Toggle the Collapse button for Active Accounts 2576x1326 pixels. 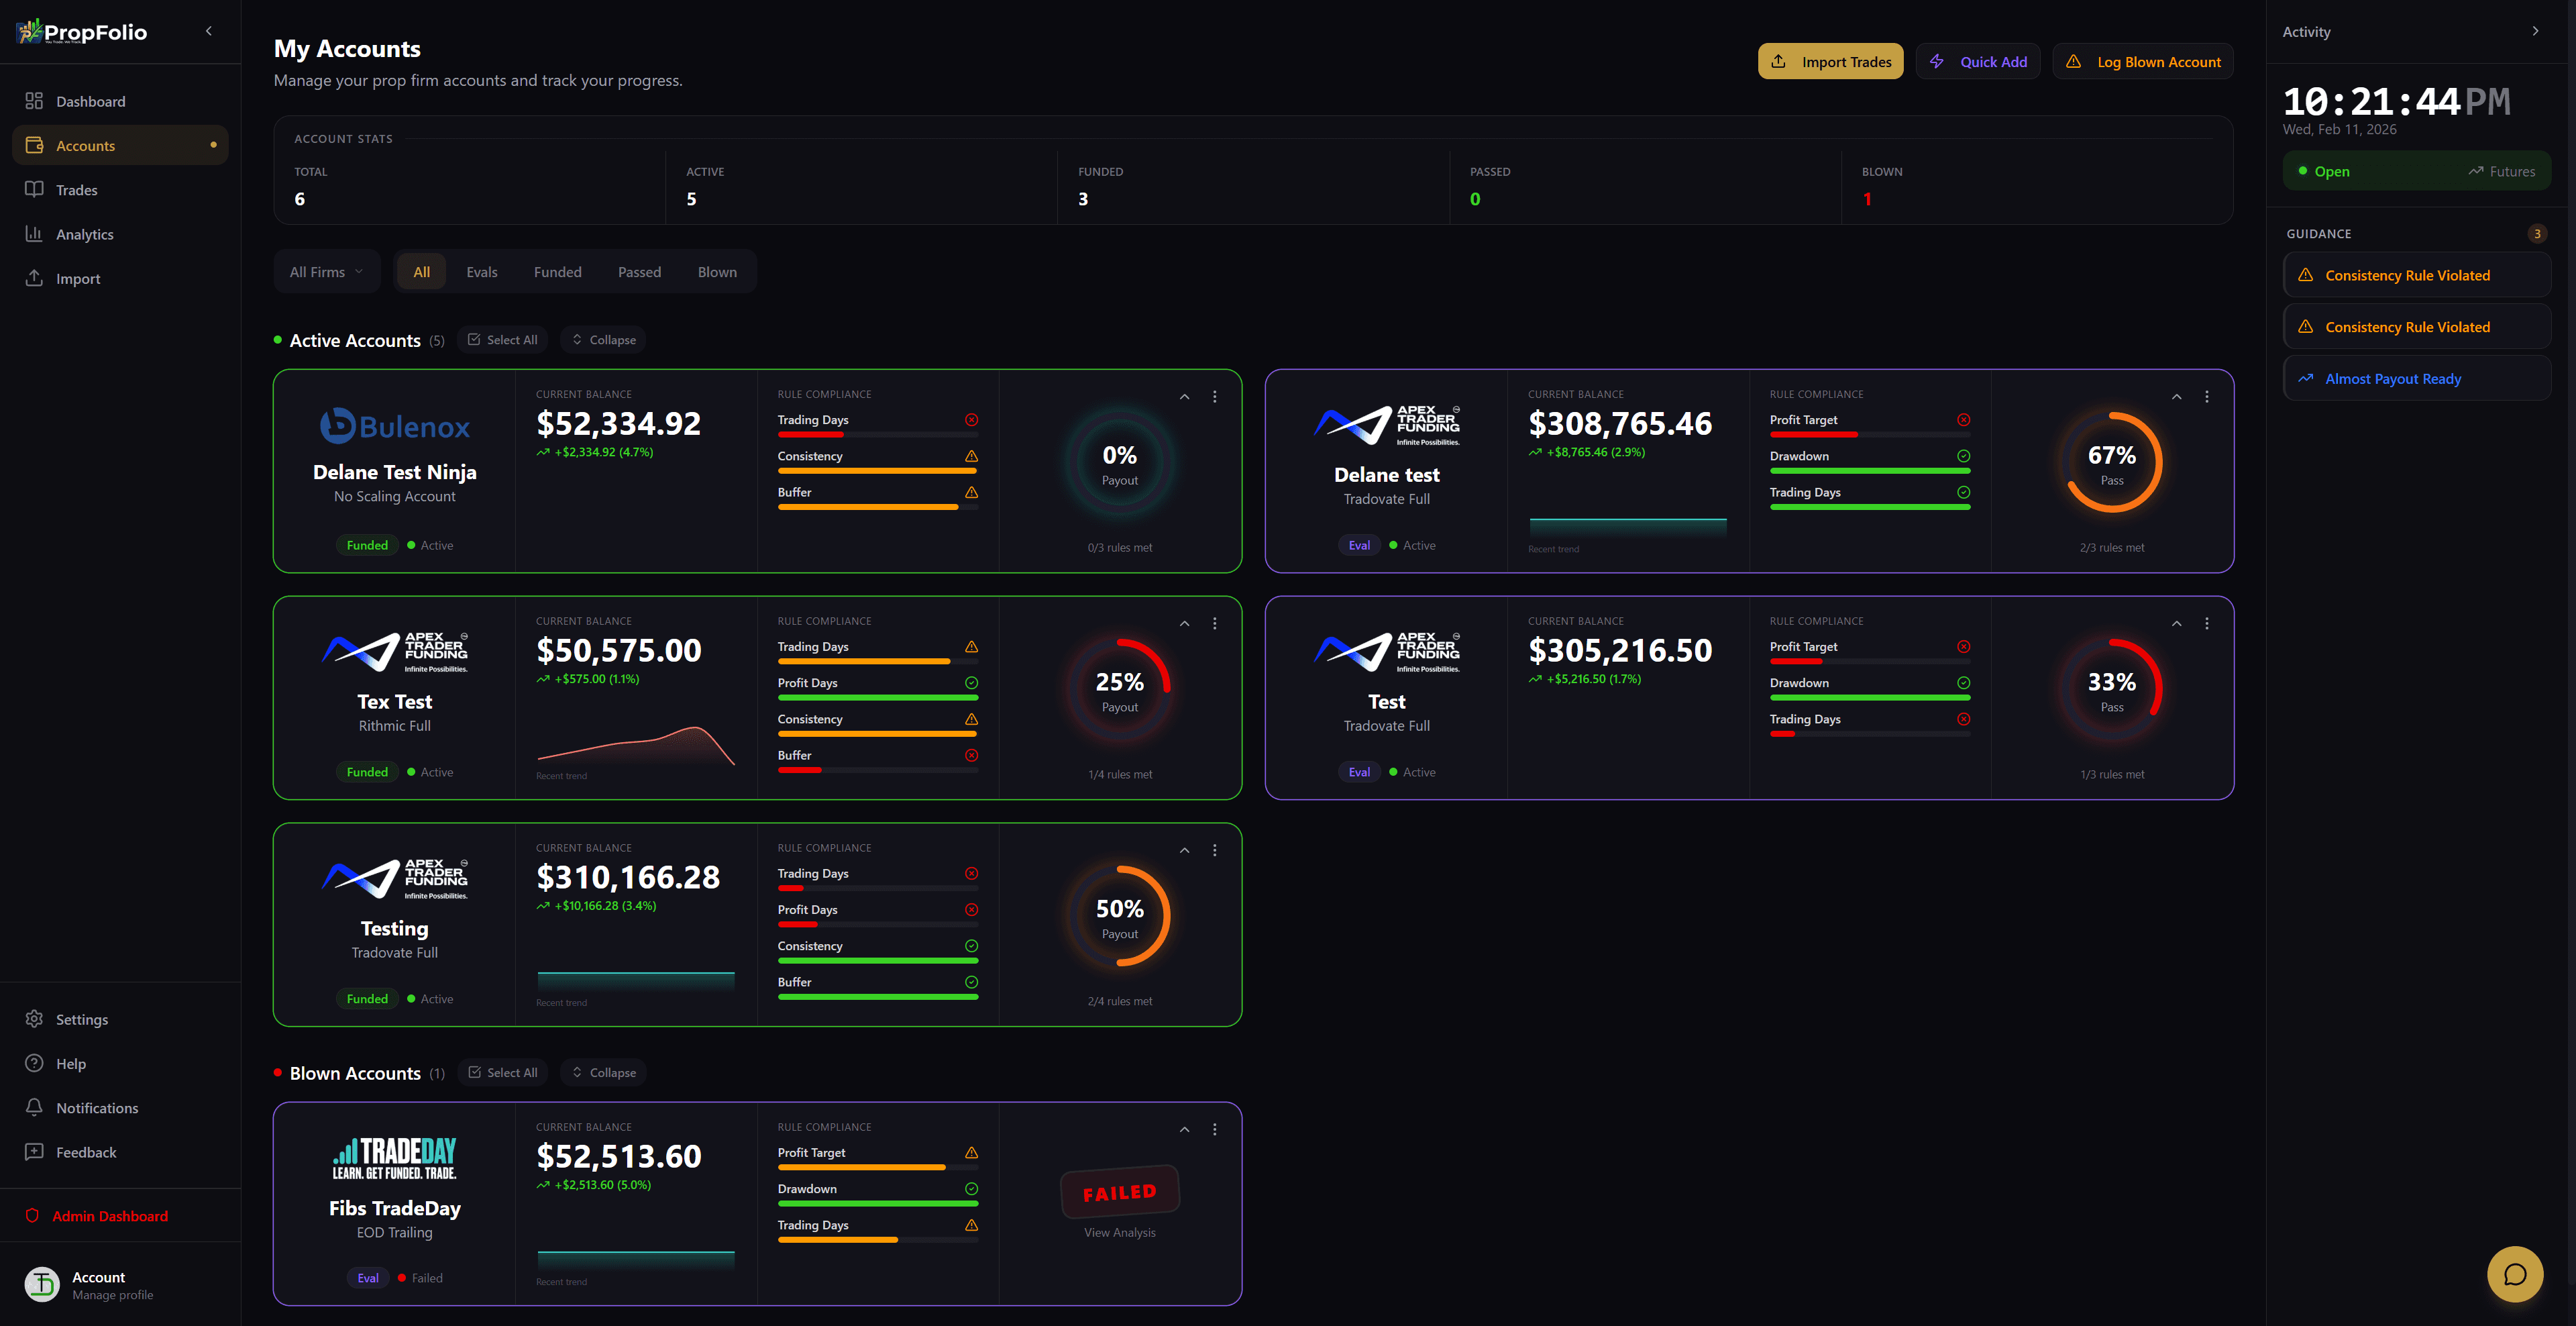(603, 340)
